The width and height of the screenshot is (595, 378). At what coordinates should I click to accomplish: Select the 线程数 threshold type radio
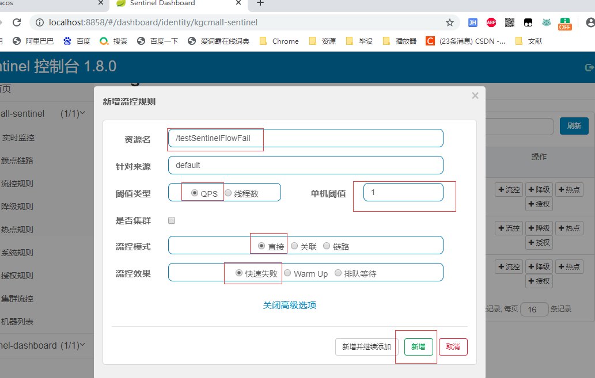click(x=229, y=193)
